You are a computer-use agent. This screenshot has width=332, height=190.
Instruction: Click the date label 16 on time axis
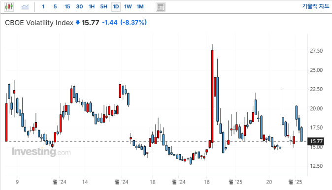point(207,182)
